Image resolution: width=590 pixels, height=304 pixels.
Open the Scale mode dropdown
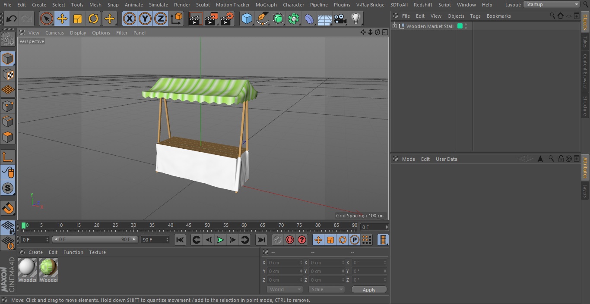327,289
